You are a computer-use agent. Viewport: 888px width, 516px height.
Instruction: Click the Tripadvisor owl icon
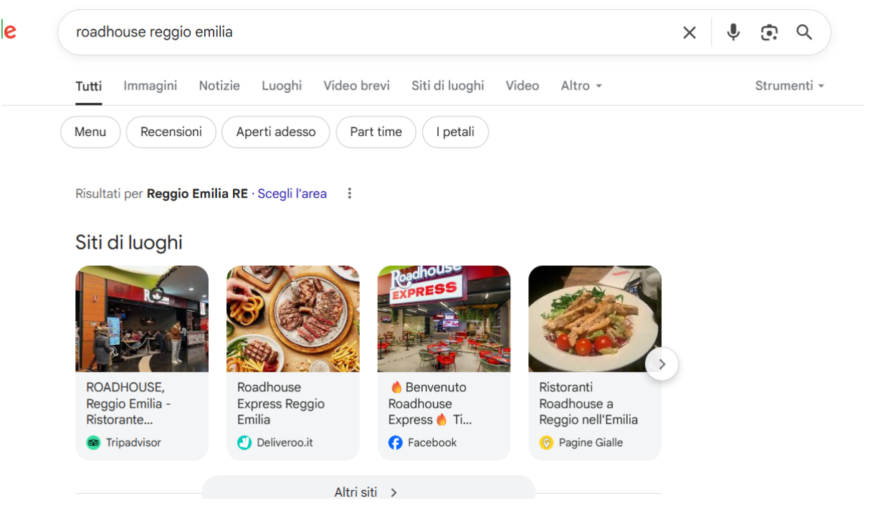(x=93, y=443)
